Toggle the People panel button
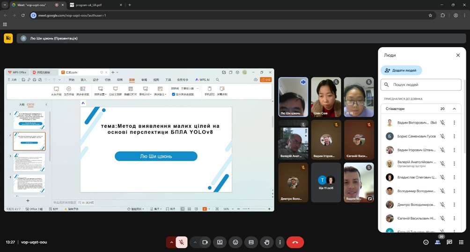Screen dimensions: 470x252 (439, 242)
